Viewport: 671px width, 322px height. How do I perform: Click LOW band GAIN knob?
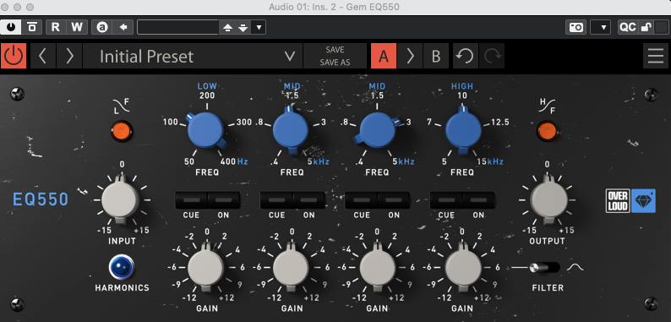pyautogui.click(x=206, y=268)
